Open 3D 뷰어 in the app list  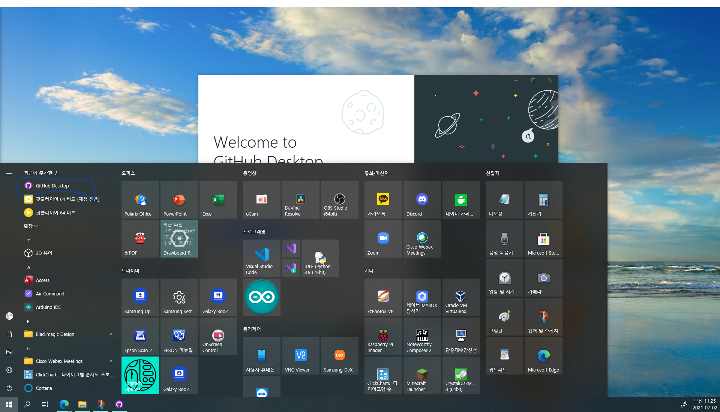(67, 253)
